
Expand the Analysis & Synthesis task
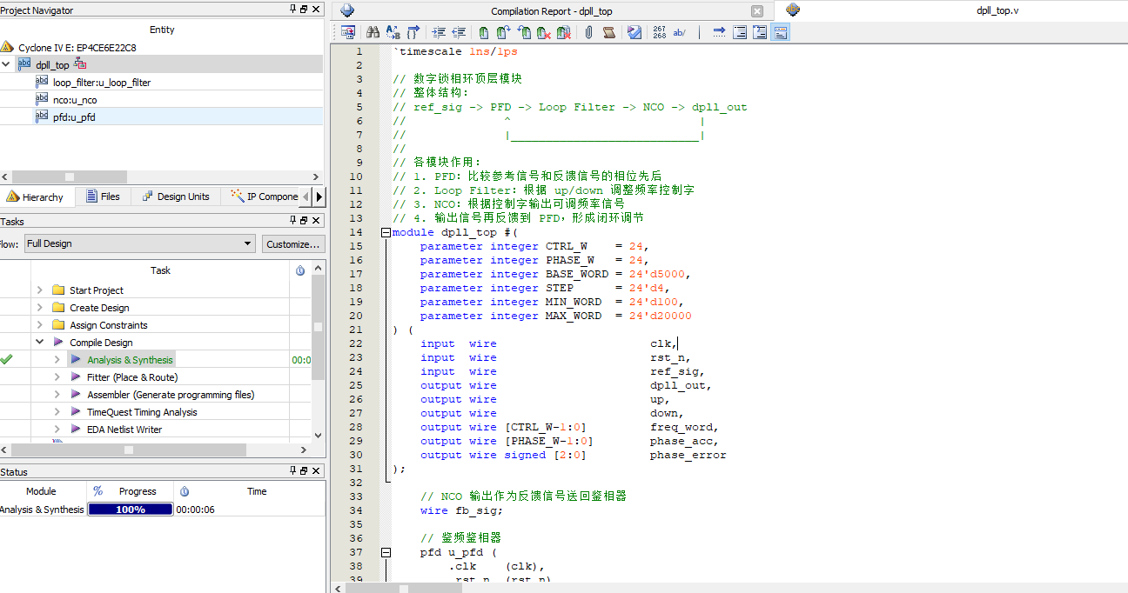coord(57,360)
